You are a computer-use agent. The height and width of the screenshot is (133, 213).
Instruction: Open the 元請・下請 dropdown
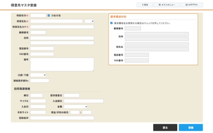point(38,75)
